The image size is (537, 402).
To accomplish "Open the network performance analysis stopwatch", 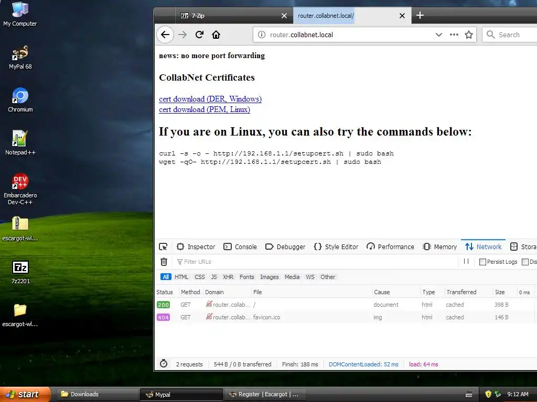I will 164,364.
